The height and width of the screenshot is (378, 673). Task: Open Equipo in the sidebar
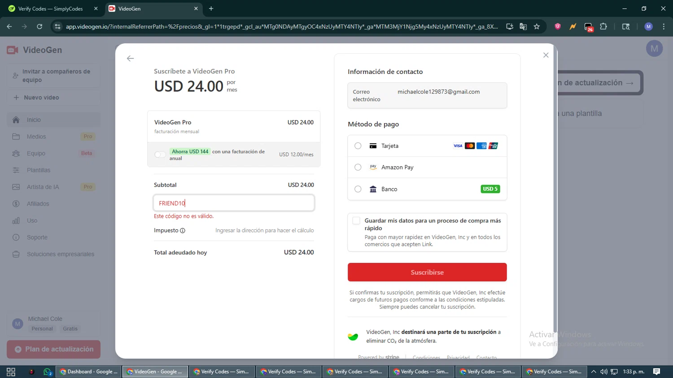pyautogui.click(x=53, y=153)
